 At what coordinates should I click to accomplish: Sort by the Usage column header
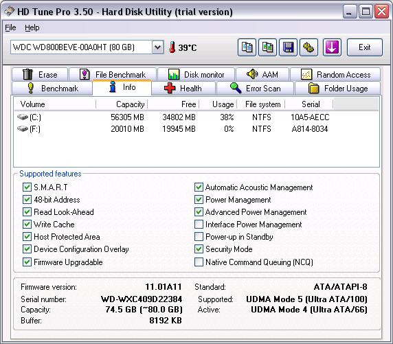click(218, 104)
